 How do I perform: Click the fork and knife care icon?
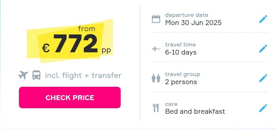pos(156,108)
